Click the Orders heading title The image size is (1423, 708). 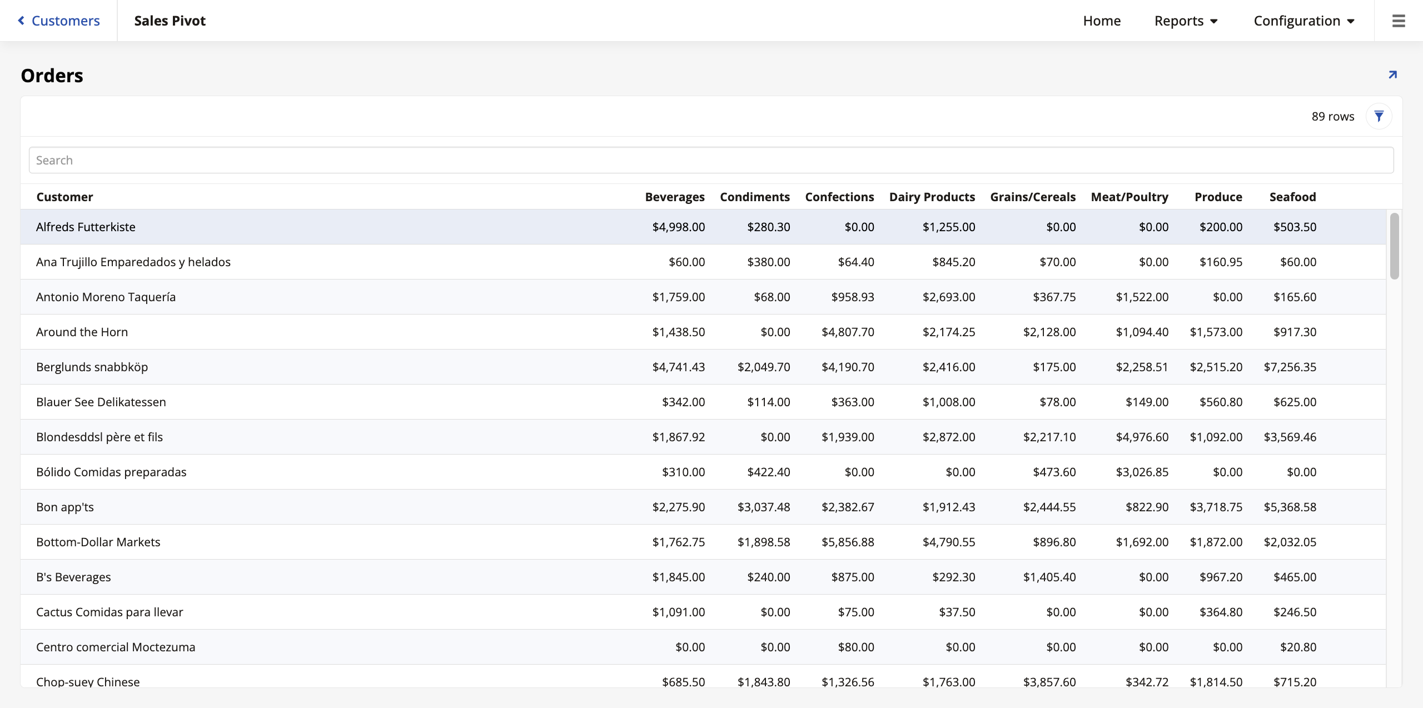point(52,74)
